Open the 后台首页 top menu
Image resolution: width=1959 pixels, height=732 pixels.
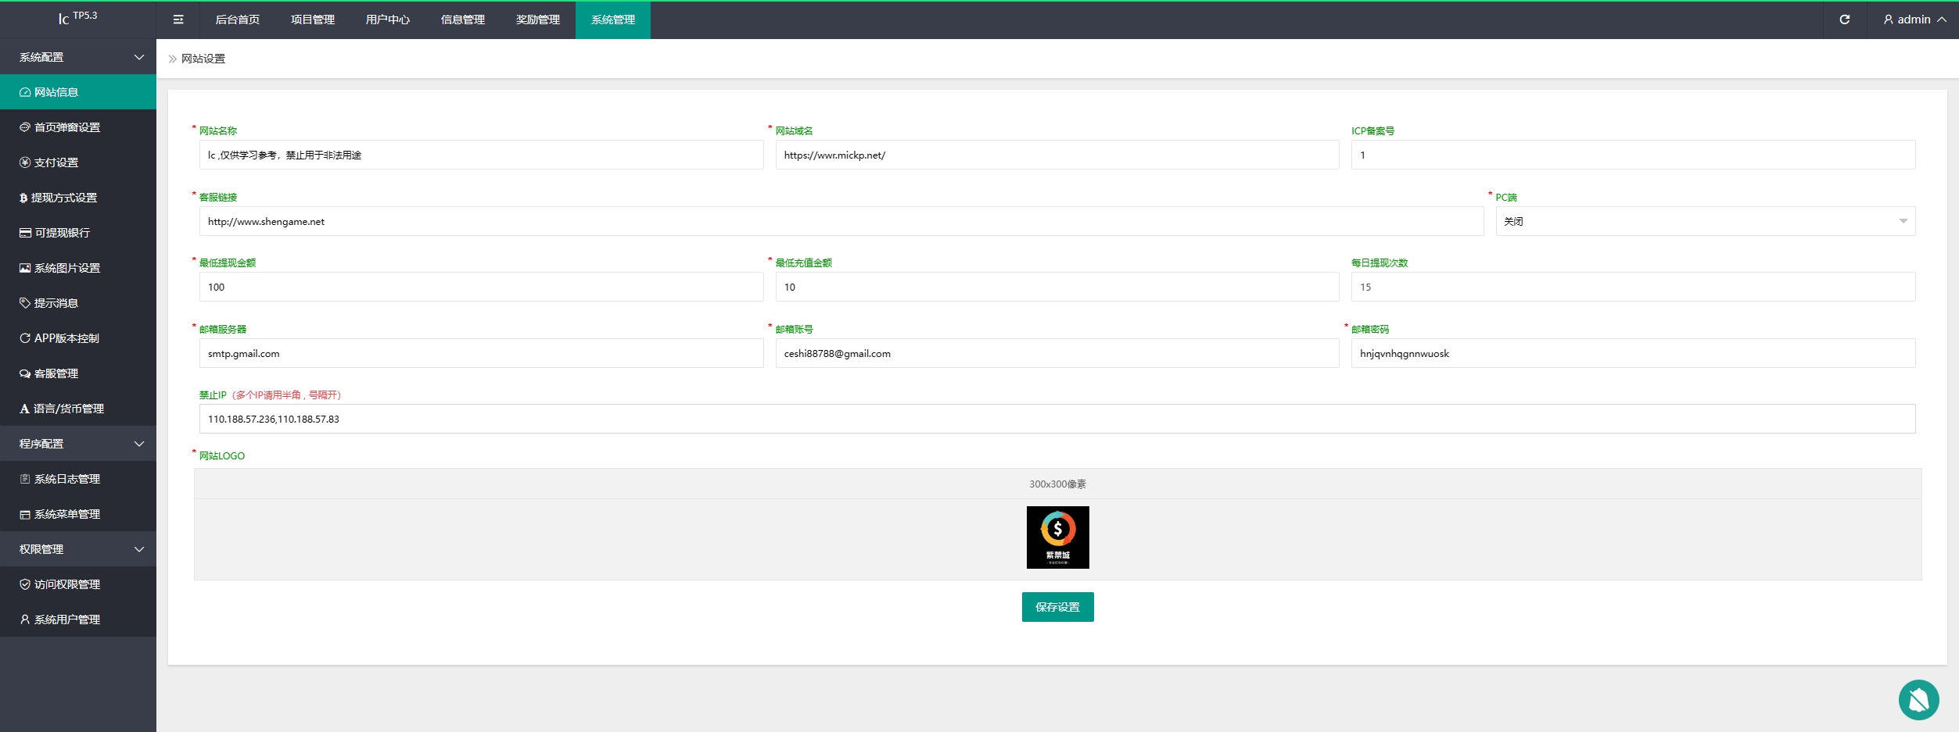click(238, 20)
